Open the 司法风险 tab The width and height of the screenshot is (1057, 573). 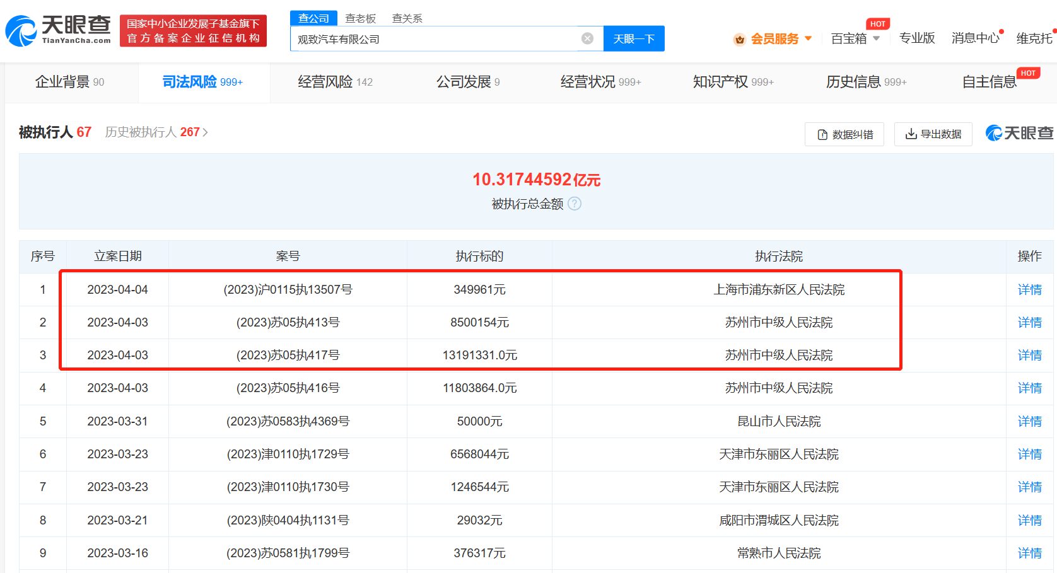(x=202, y=82)
